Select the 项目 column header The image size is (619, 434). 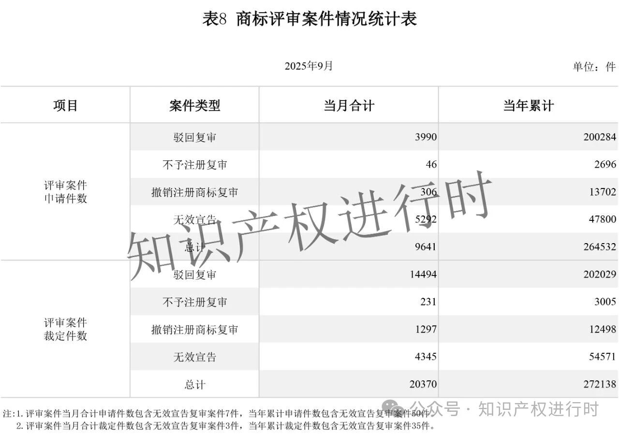[x=65, y=105]
